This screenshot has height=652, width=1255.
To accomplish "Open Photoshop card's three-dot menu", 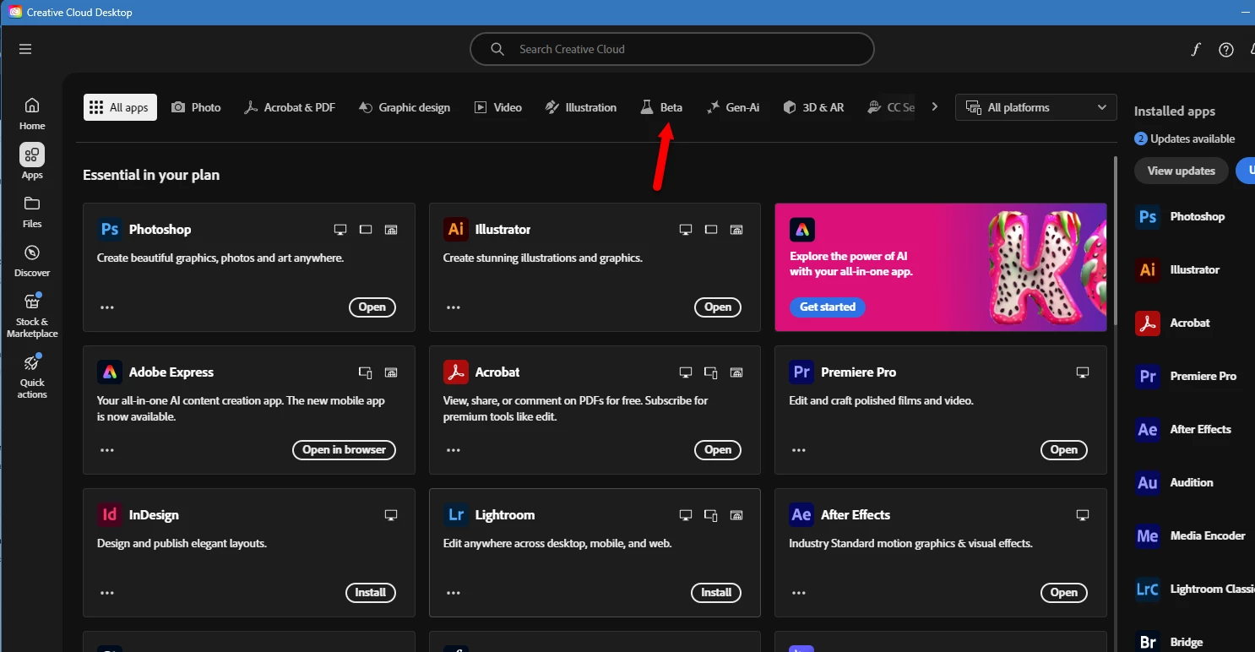I will point(107,307).
